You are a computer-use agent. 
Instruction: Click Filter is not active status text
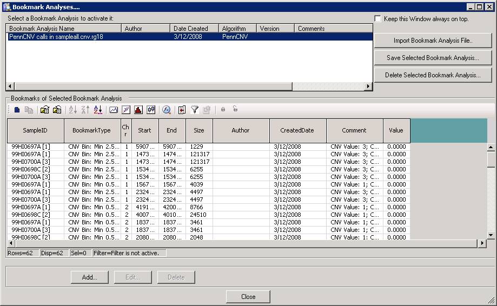pos(129,253)
